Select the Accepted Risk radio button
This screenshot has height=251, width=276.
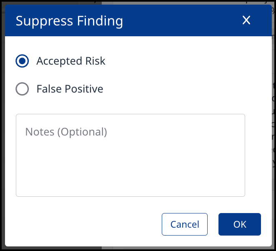pyautogui.click(x=22, y=61)
